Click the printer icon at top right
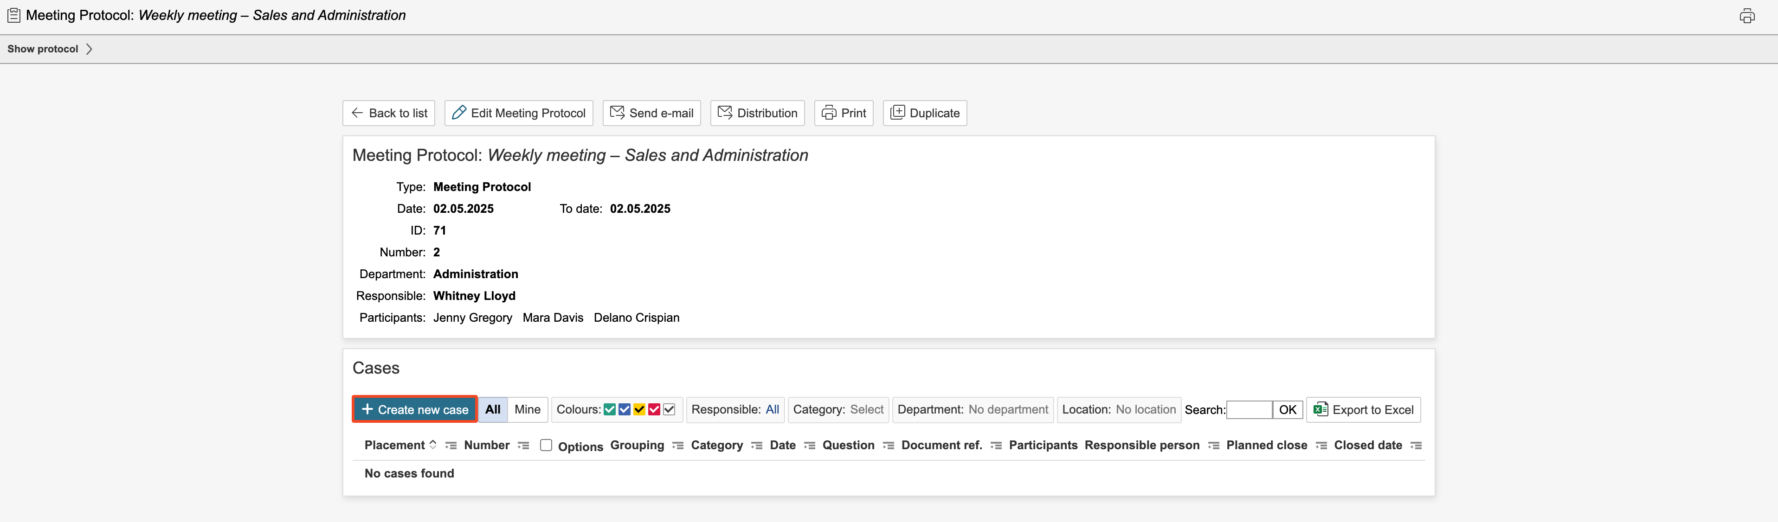This screenshot has width=1778, height=522. click(x=1746, y=16)
